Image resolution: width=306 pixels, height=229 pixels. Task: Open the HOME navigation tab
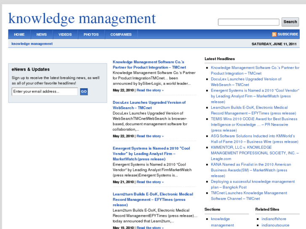click(19, 34)
